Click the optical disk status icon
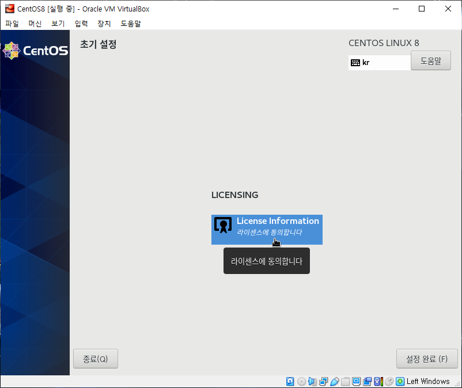This screenshot has height=388, width=462. point(301,381)
